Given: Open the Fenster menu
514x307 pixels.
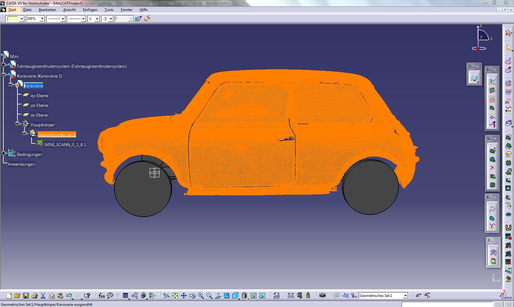Looking at the screenshot, I should pos(127,10).
